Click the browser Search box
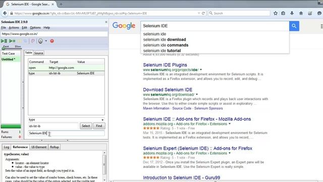Screen dimensions: 323x182 point(239,13)
